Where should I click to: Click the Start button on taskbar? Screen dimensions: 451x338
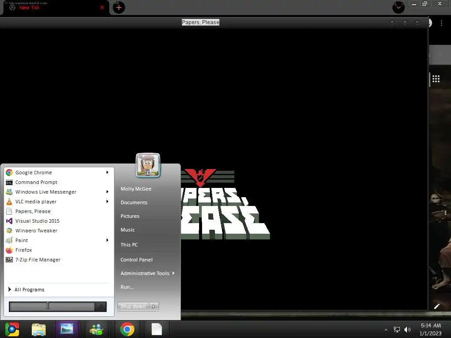click(x=12, y=329)
